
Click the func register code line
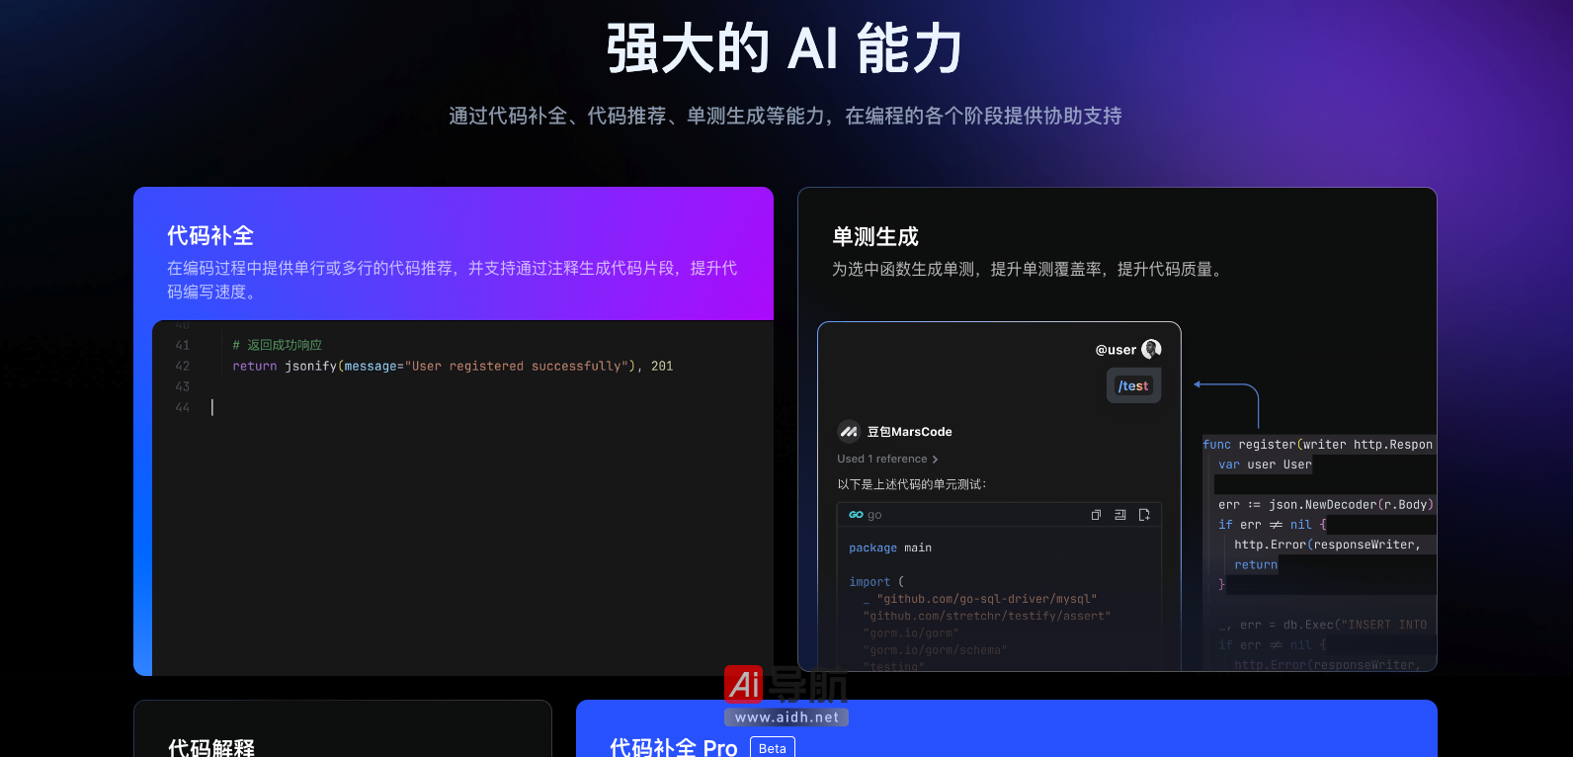[1318, 445]
